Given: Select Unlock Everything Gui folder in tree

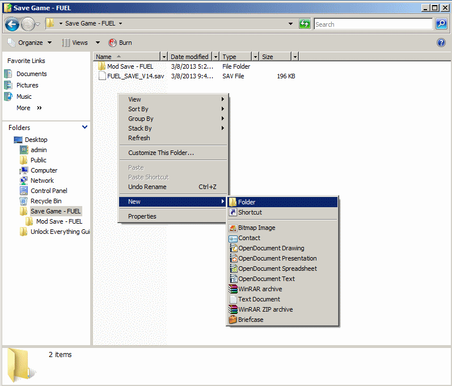Looking at the screenshot, I should pyautogui.click(x=60, y=232).
